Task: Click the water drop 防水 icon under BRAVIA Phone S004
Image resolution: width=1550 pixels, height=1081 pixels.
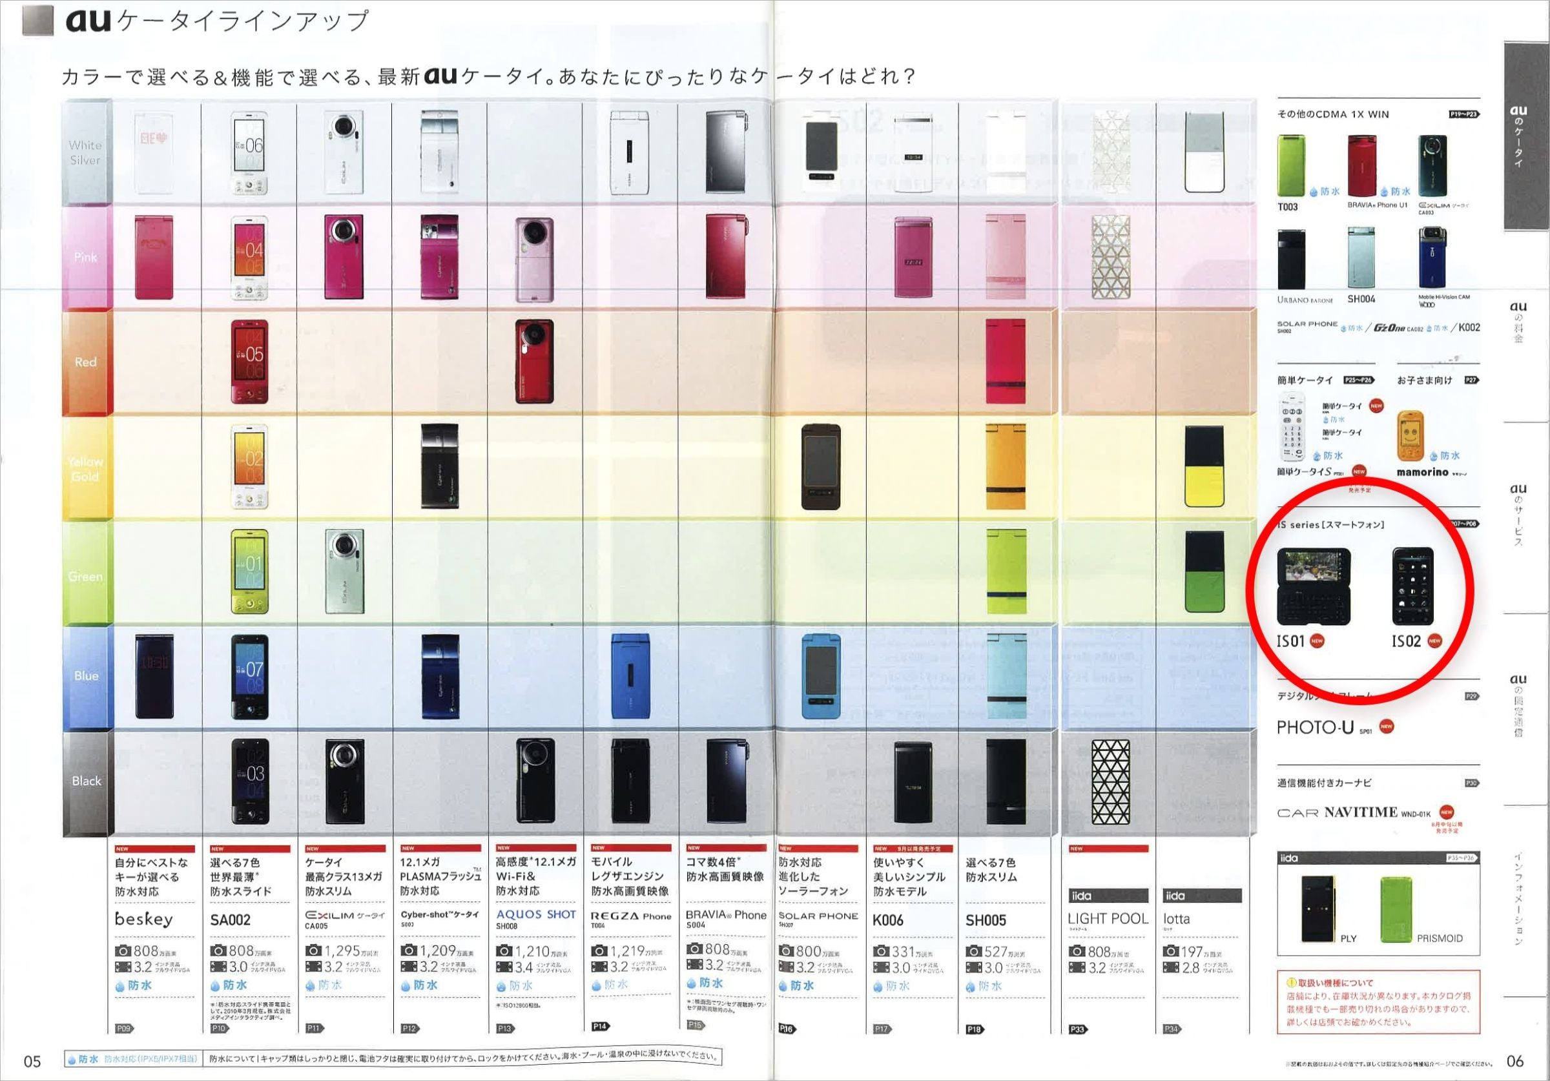Action: (705, 982)
